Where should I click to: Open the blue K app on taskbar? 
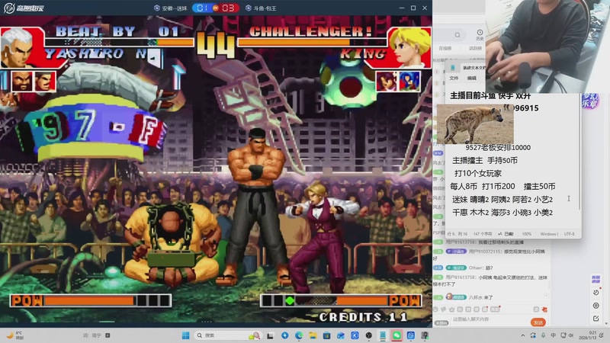(x=355, y=335)
